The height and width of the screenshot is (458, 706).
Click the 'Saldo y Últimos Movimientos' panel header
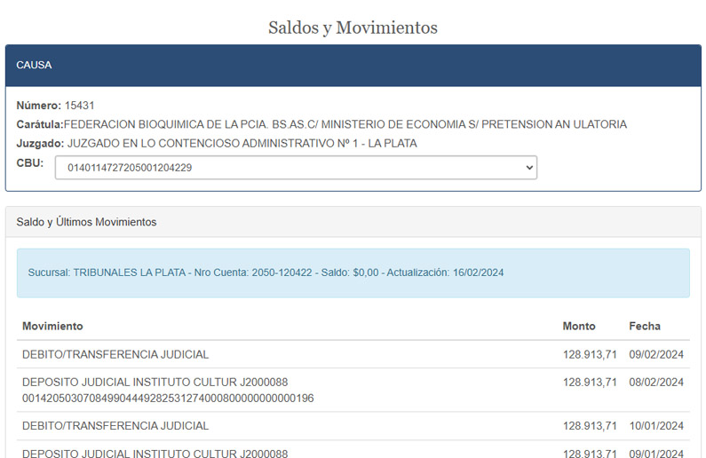point(86,222)
